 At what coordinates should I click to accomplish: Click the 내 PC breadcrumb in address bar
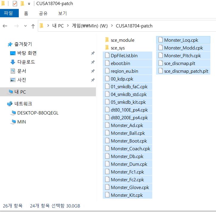click(58, 26)
